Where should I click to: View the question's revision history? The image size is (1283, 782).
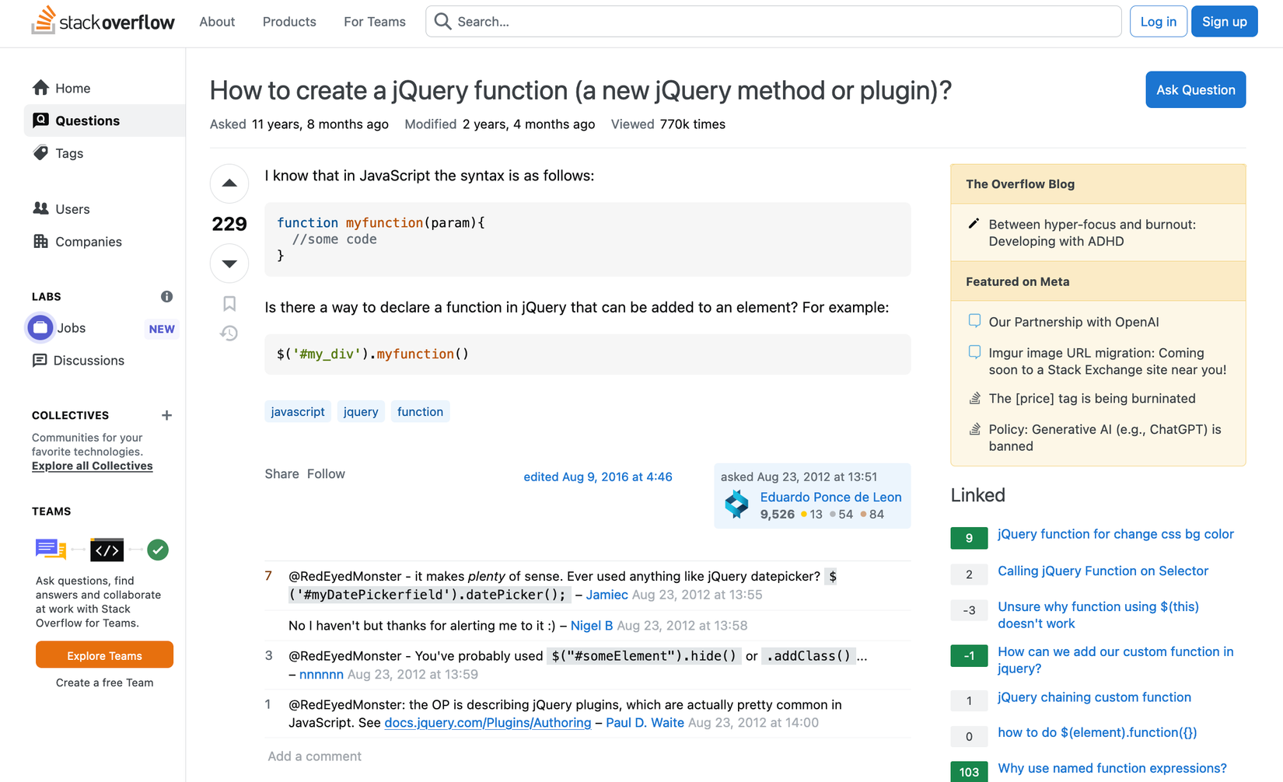point(229,333)
